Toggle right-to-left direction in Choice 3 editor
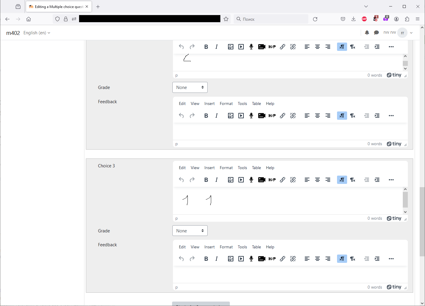The height and width of the screenshot is (306, 425). [x=352, y=180]
